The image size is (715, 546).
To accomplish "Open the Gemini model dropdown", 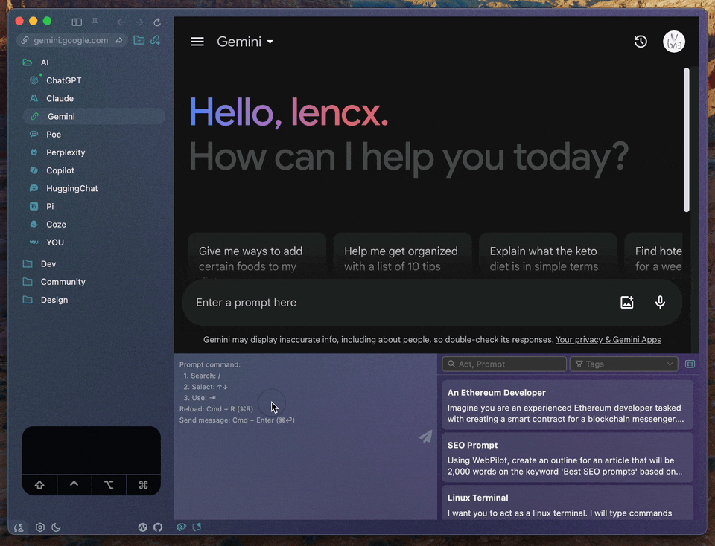I will [245, 42].
